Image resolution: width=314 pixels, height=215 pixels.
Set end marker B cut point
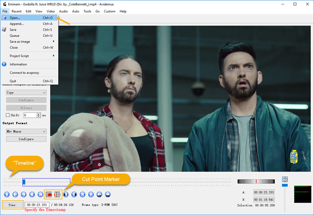57,194
